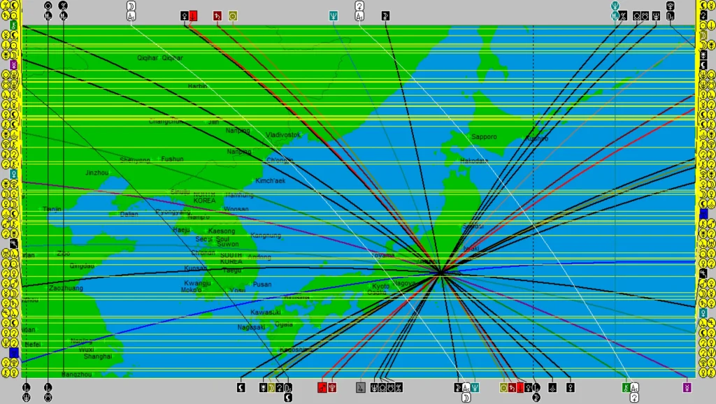Select the red Pluto marker beside Mars
The image size is (716, 404).
(332, 387)
